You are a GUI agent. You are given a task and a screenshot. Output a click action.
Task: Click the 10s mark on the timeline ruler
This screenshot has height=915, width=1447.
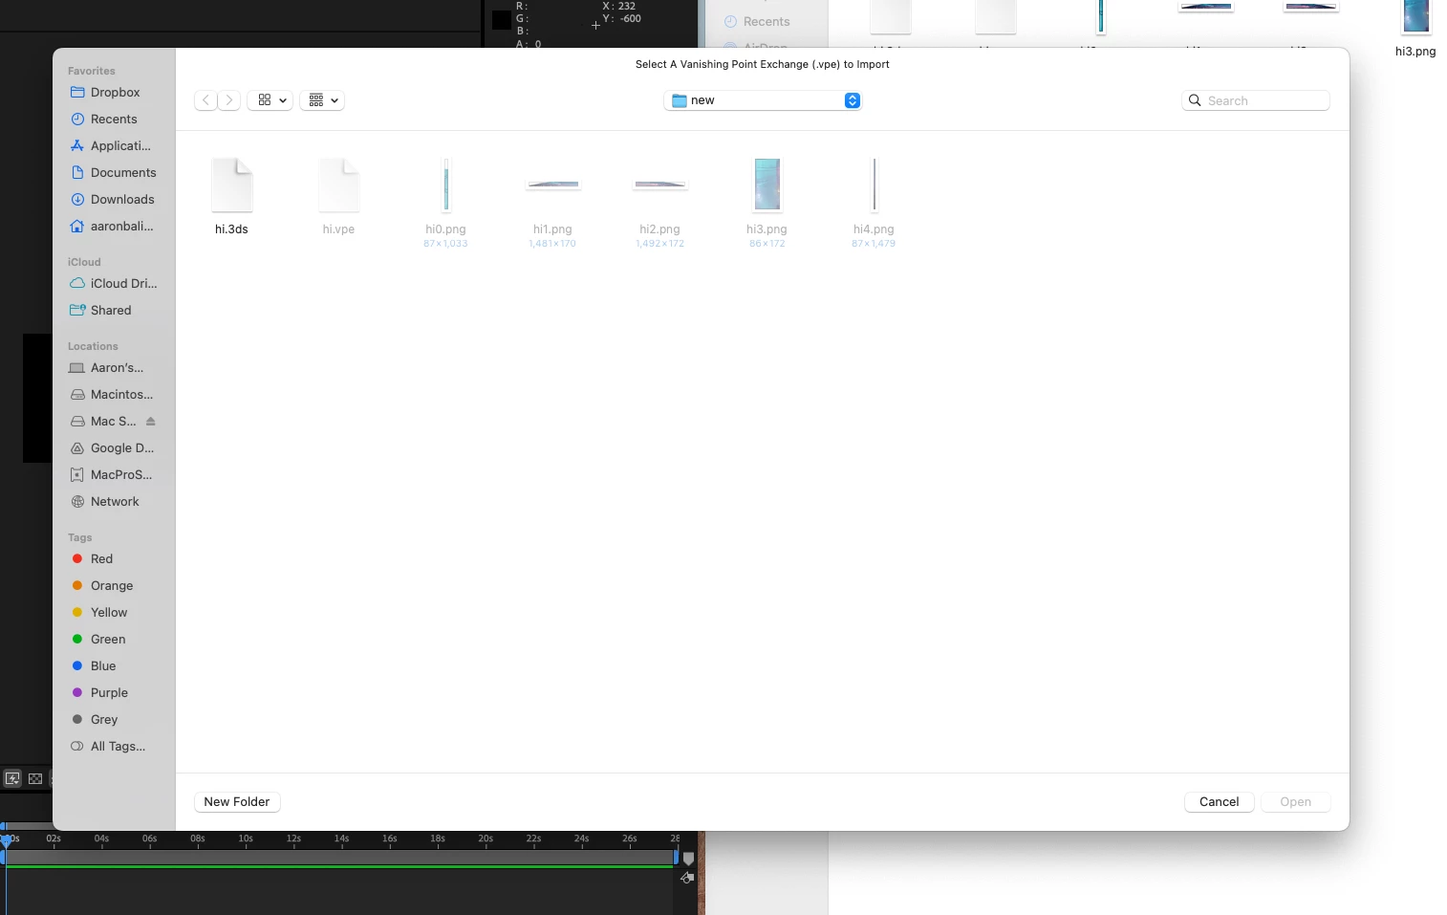pyautogui.click(x=246, y=839)
